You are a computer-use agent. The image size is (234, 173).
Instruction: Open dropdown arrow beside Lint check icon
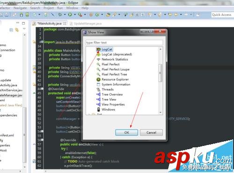pos(39,14)
